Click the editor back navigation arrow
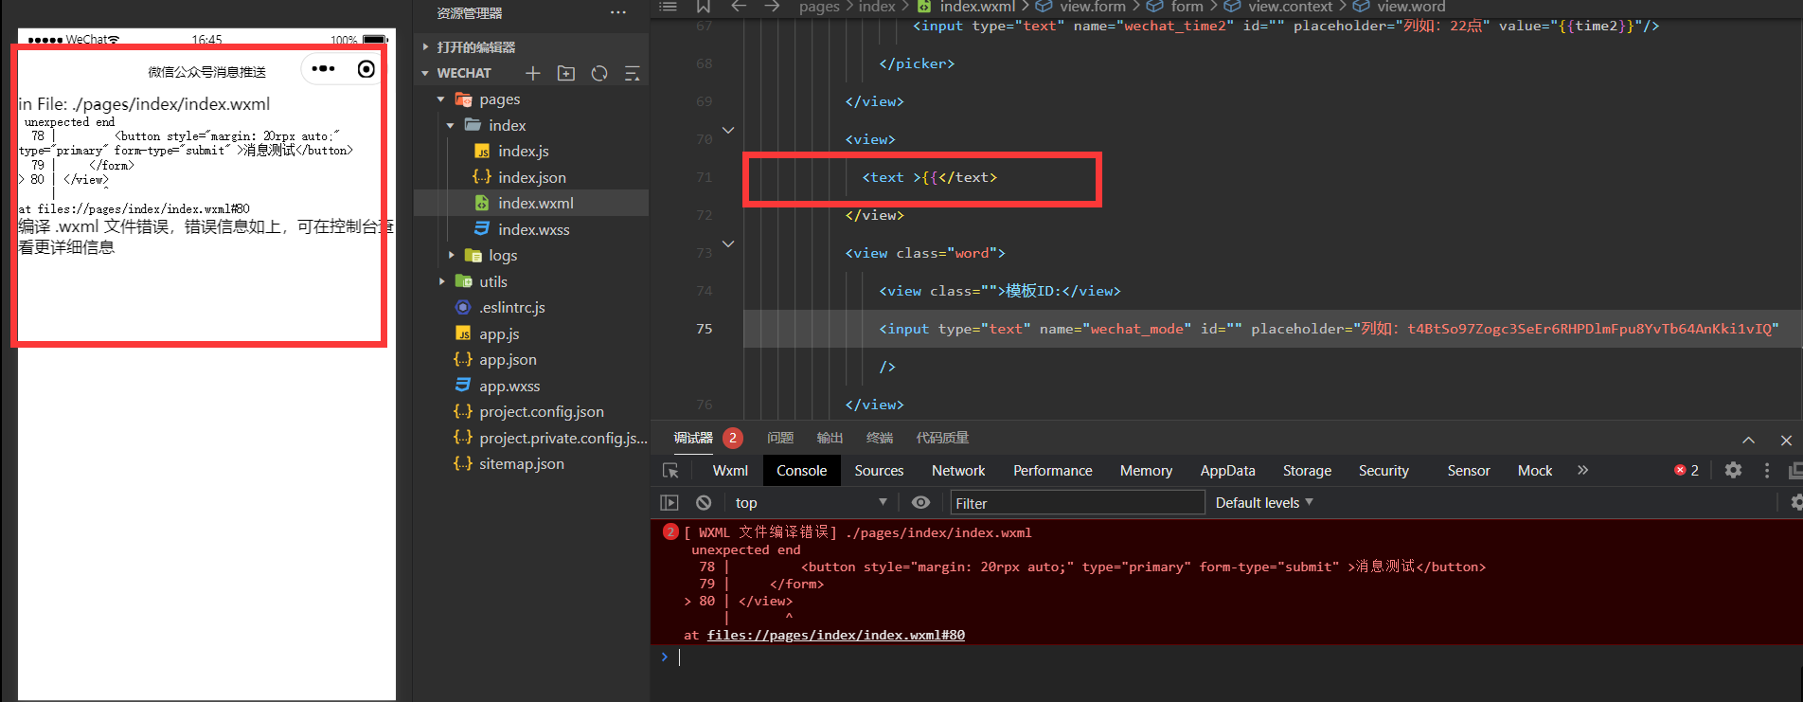 739,7
